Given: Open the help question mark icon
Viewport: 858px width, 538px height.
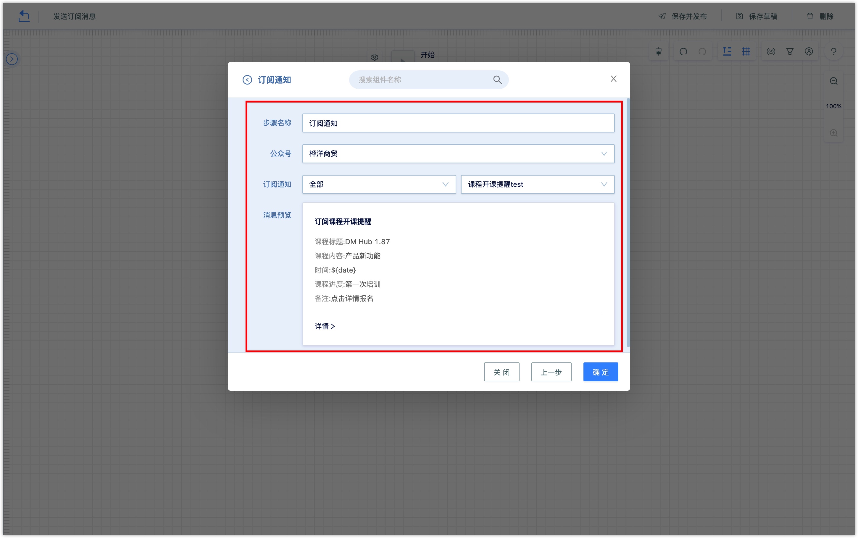Looking at the screenshot, I should [x=833, y=52].
